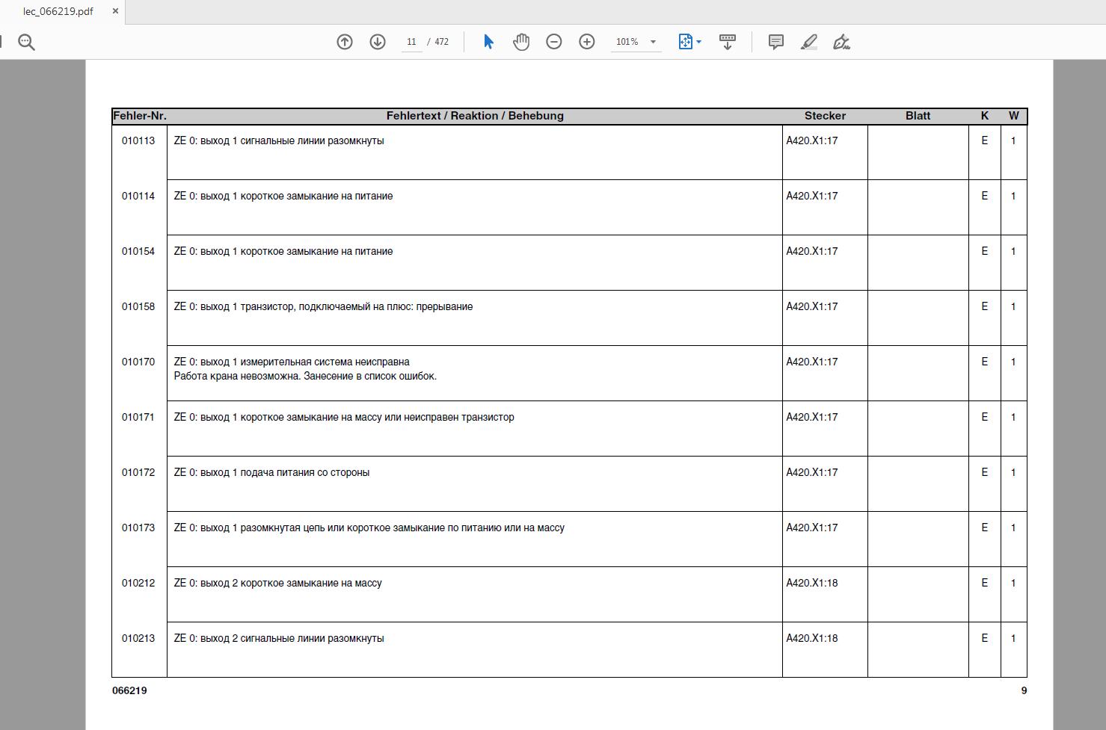Go to next page with down arrow
The width and height of the screenshot is (1106, 730).
coord(378,42)
